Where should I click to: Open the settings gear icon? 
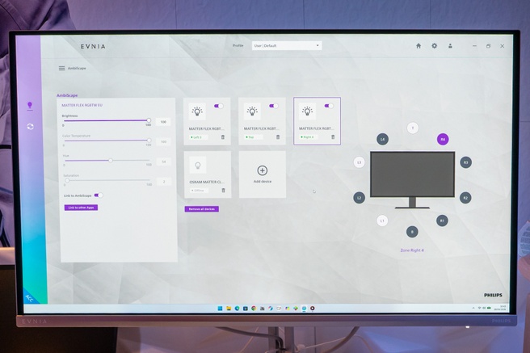tap(434, 45)
